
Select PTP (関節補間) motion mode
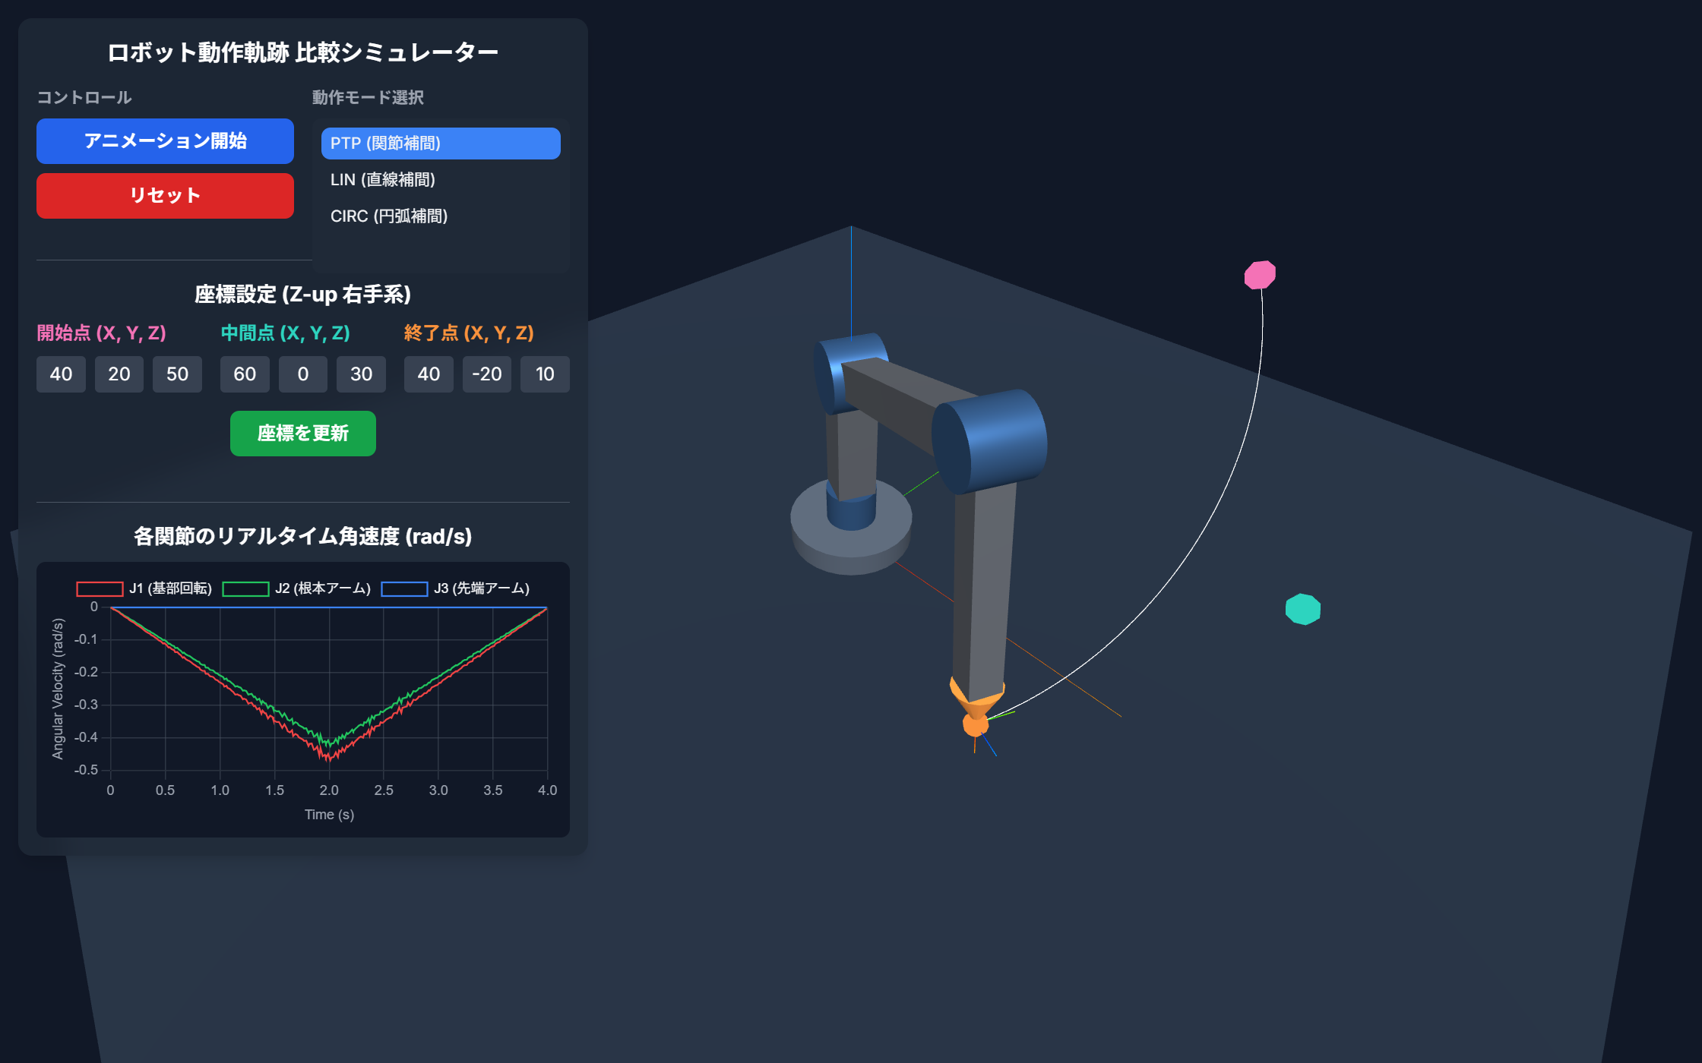441,144
